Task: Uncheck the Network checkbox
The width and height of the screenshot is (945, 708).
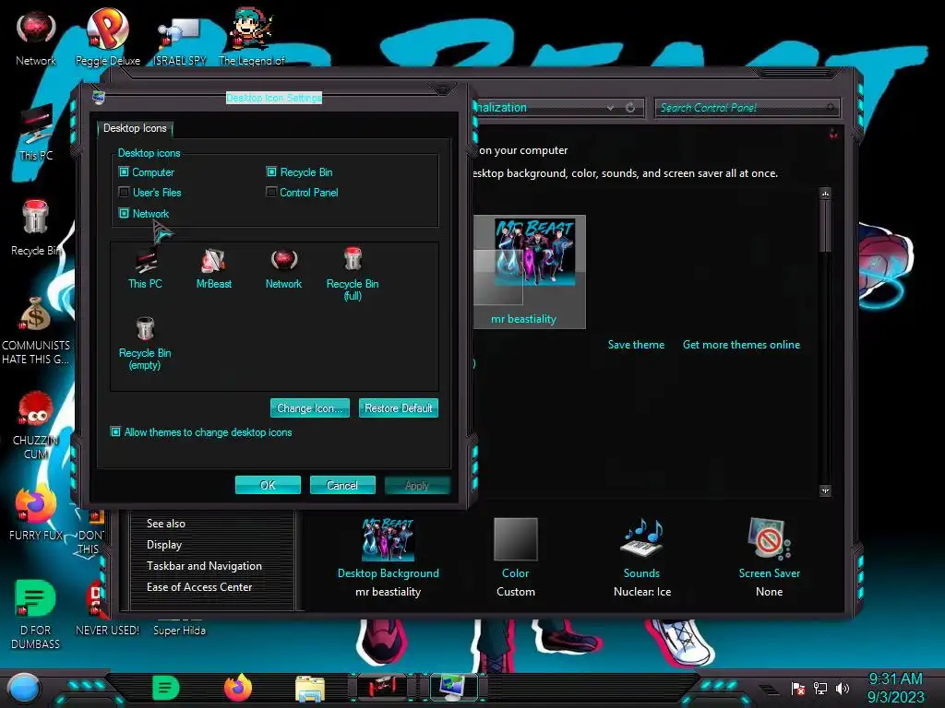Action: pos(125,214)
